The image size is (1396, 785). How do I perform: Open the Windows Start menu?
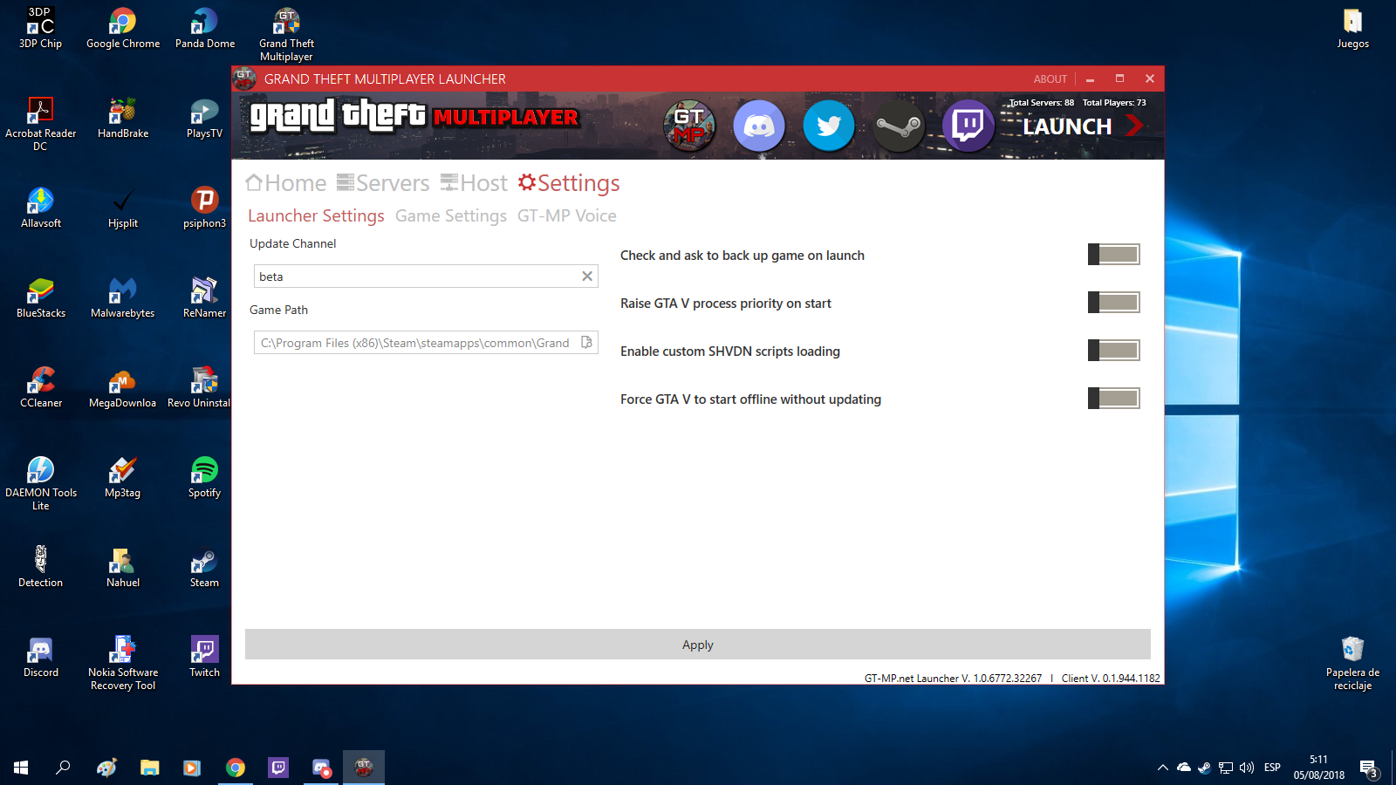21,768
